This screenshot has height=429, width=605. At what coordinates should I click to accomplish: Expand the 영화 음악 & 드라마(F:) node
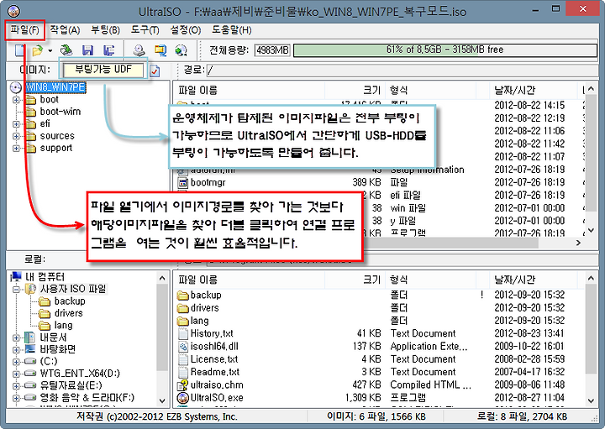click(16, 398)
